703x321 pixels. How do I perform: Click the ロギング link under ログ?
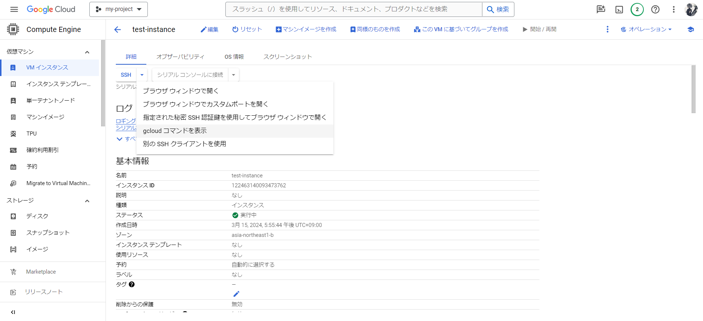(x=126, y=121)
